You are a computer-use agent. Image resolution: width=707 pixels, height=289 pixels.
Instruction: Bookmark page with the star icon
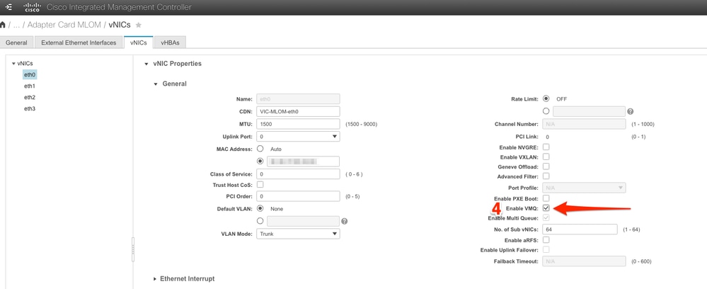[139, 25]
